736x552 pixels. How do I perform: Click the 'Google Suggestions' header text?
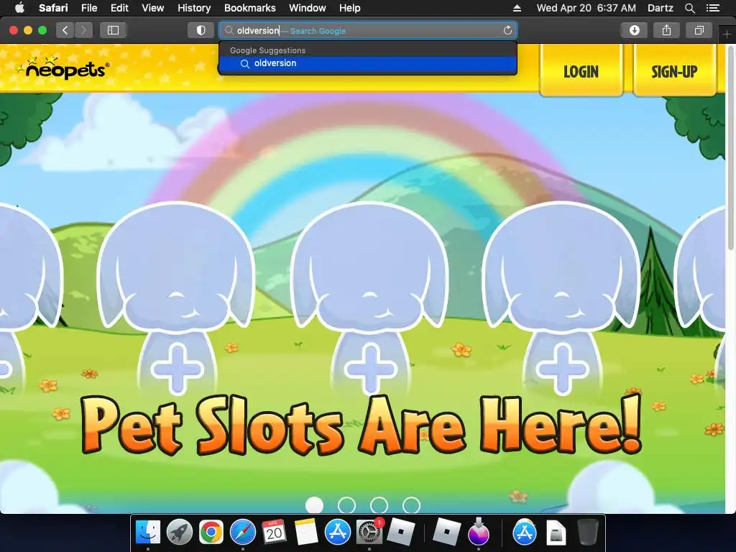tap(267, 50)
